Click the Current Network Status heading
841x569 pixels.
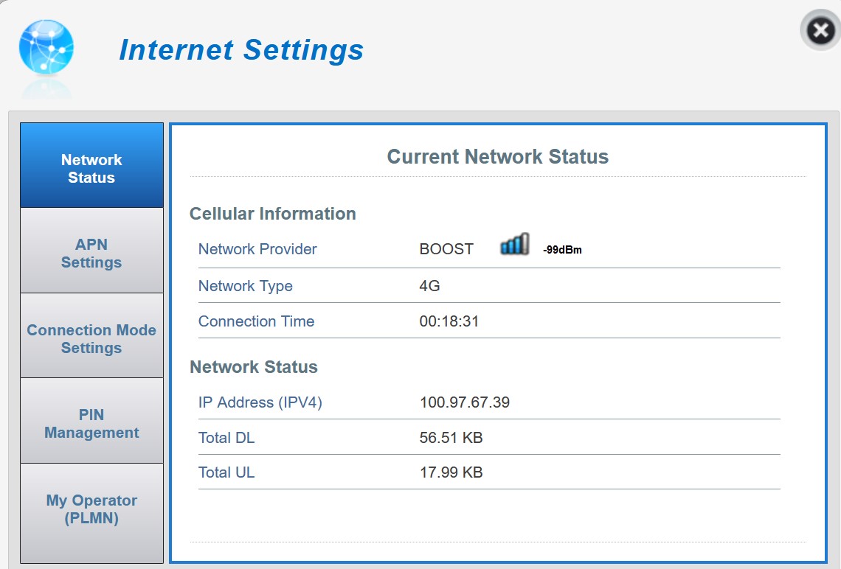[498, 157]
